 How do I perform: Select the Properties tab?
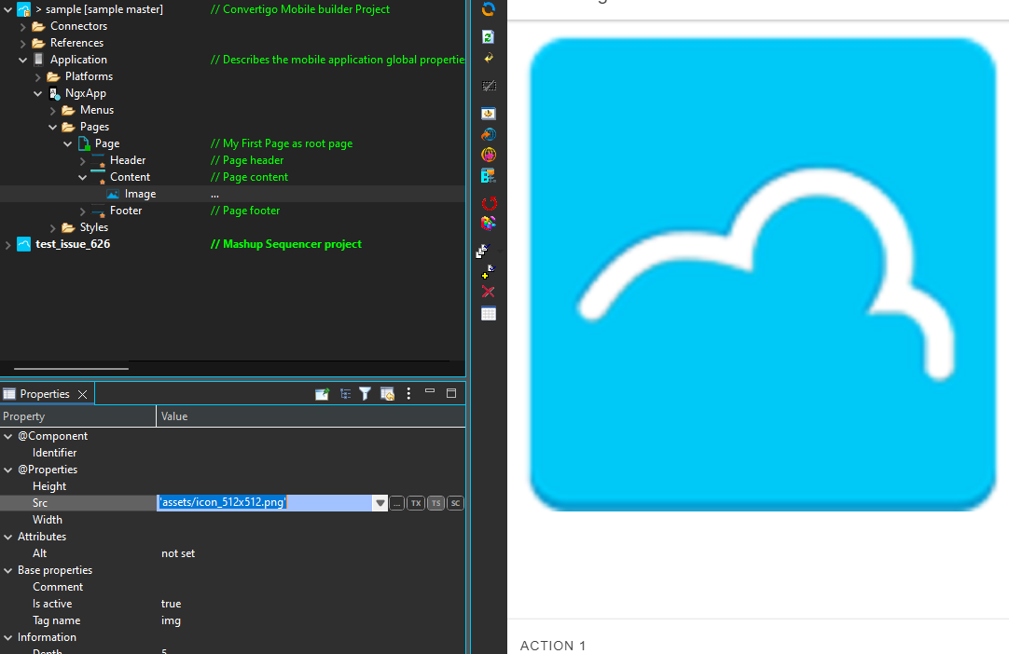pyautogui.click(x=44, y=394)
